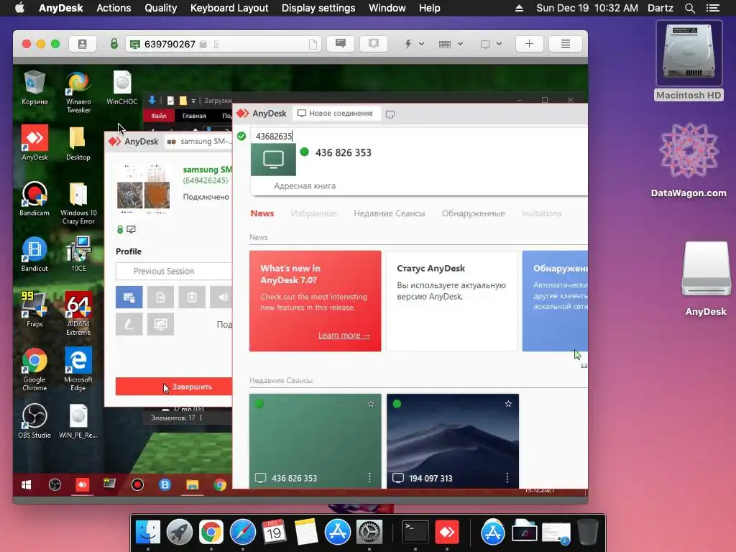Toggle sound transmission permission
The height and width of the screenshot is (552, 736).
click(221, 297)
